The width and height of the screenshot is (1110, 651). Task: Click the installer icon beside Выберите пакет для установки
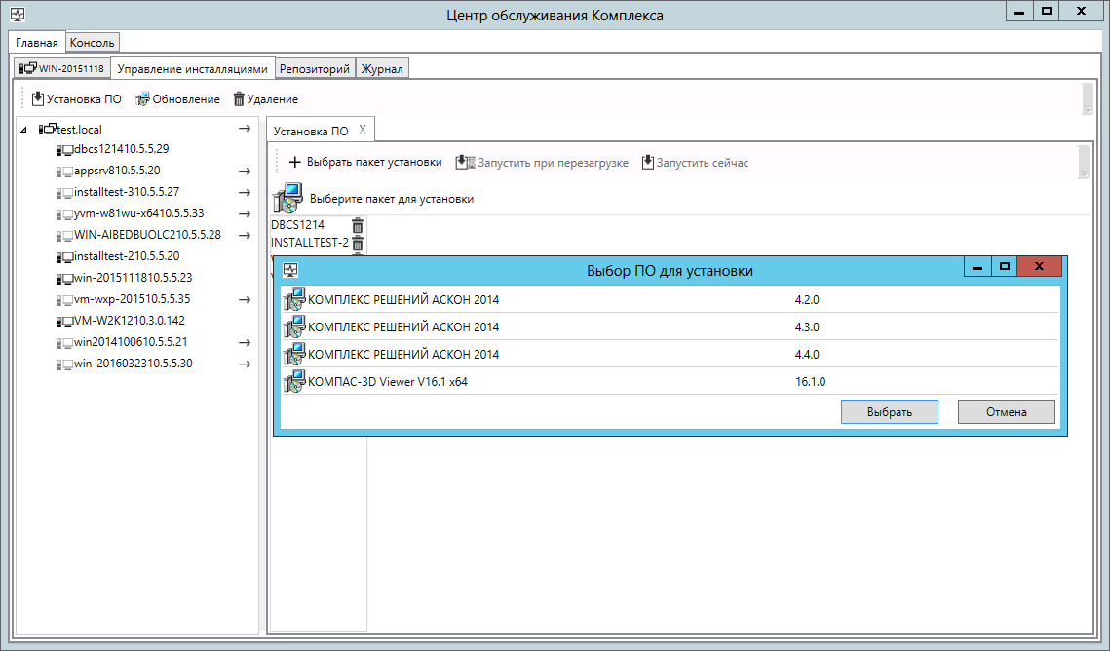point(288,198)
